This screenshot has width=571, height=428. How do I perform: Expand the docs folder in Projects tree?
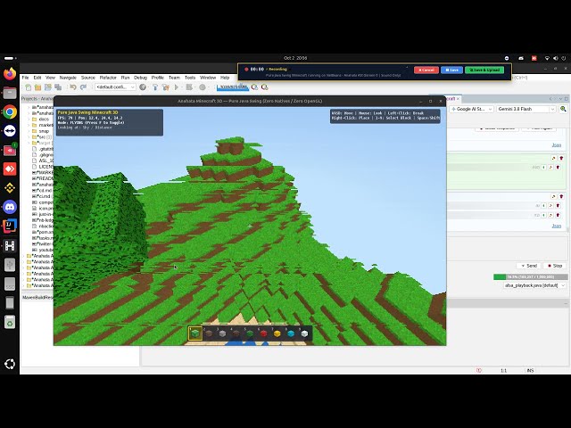(x=29, y=119)
